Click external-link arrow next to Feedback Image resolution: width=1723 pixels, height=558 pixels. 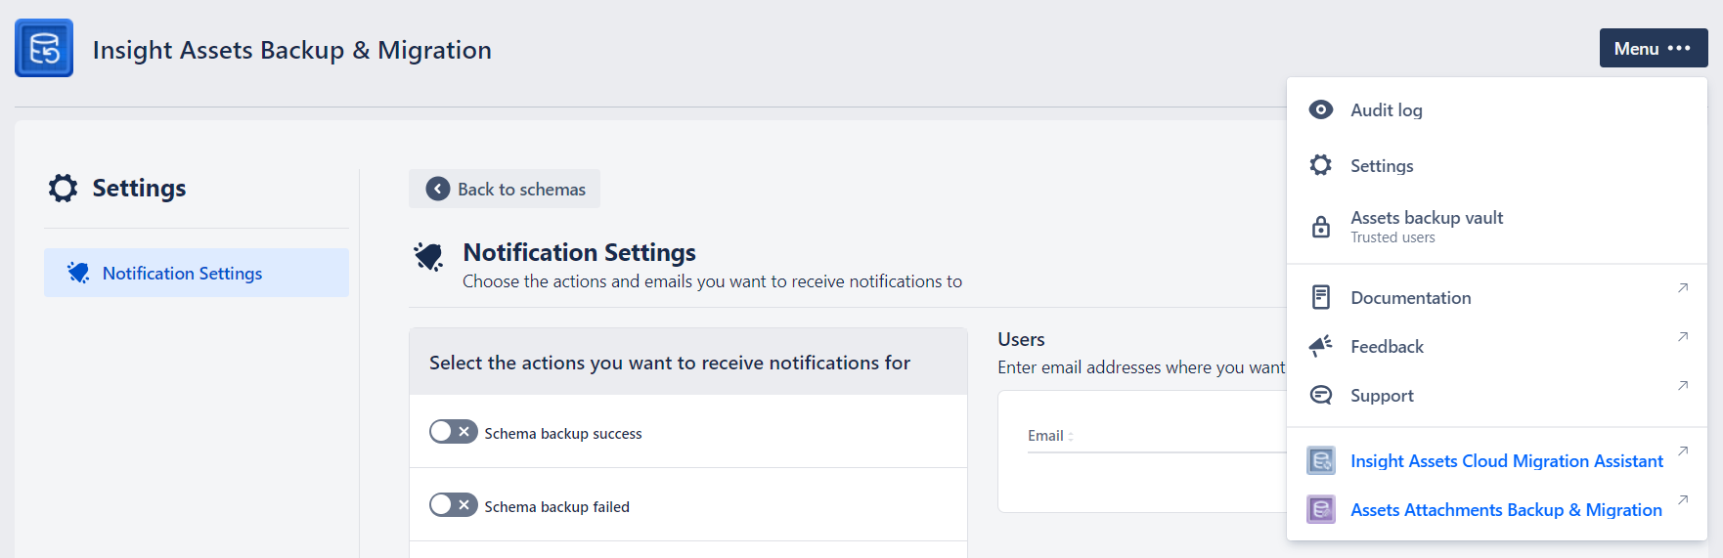[x=1683, y=336]
